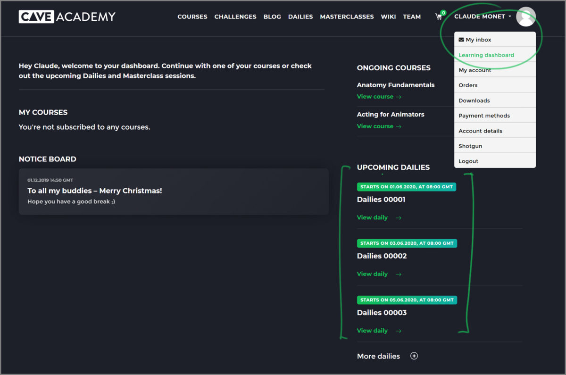Click the 01.06.2020 start date badge
This screenshot has height=375, width=566.
click(407, 187)
